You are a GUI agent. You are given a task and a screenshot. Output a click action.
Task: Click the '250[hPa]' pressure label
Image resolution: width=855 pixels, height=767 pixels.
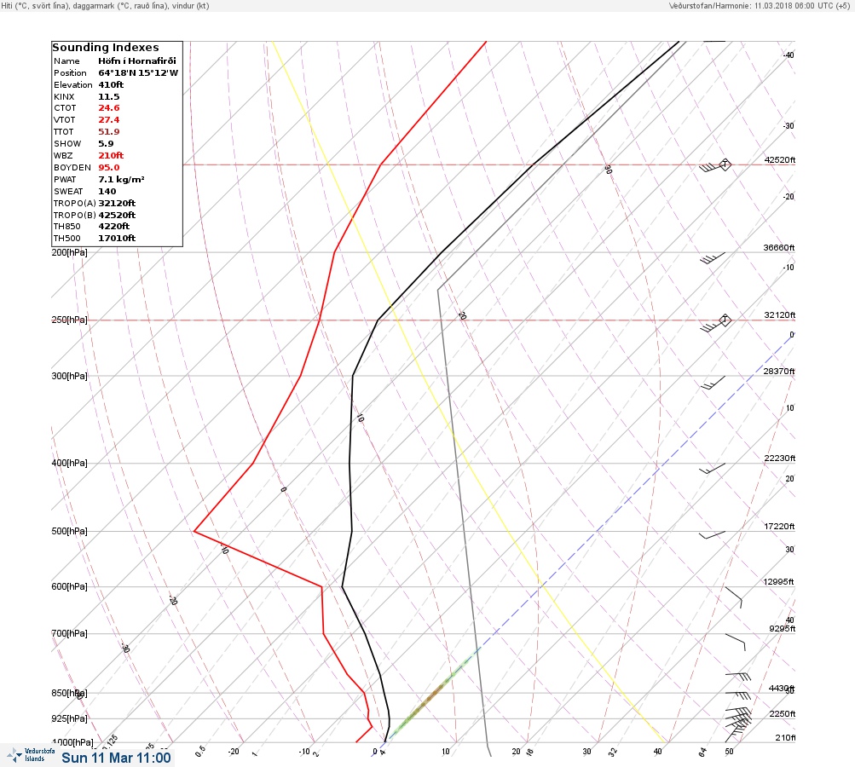[x=69, y=320]
